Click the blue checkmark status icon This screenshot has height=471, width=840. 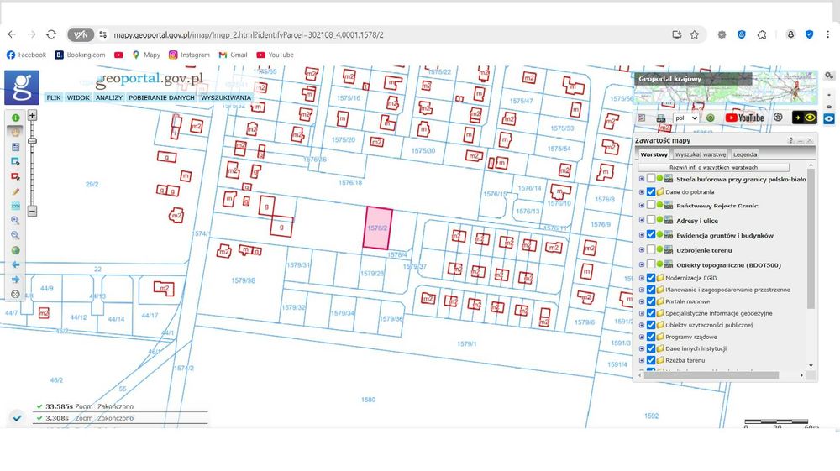tap(17, 418)
